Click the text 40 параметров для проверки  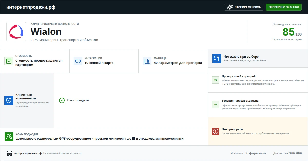click(178, 63)
